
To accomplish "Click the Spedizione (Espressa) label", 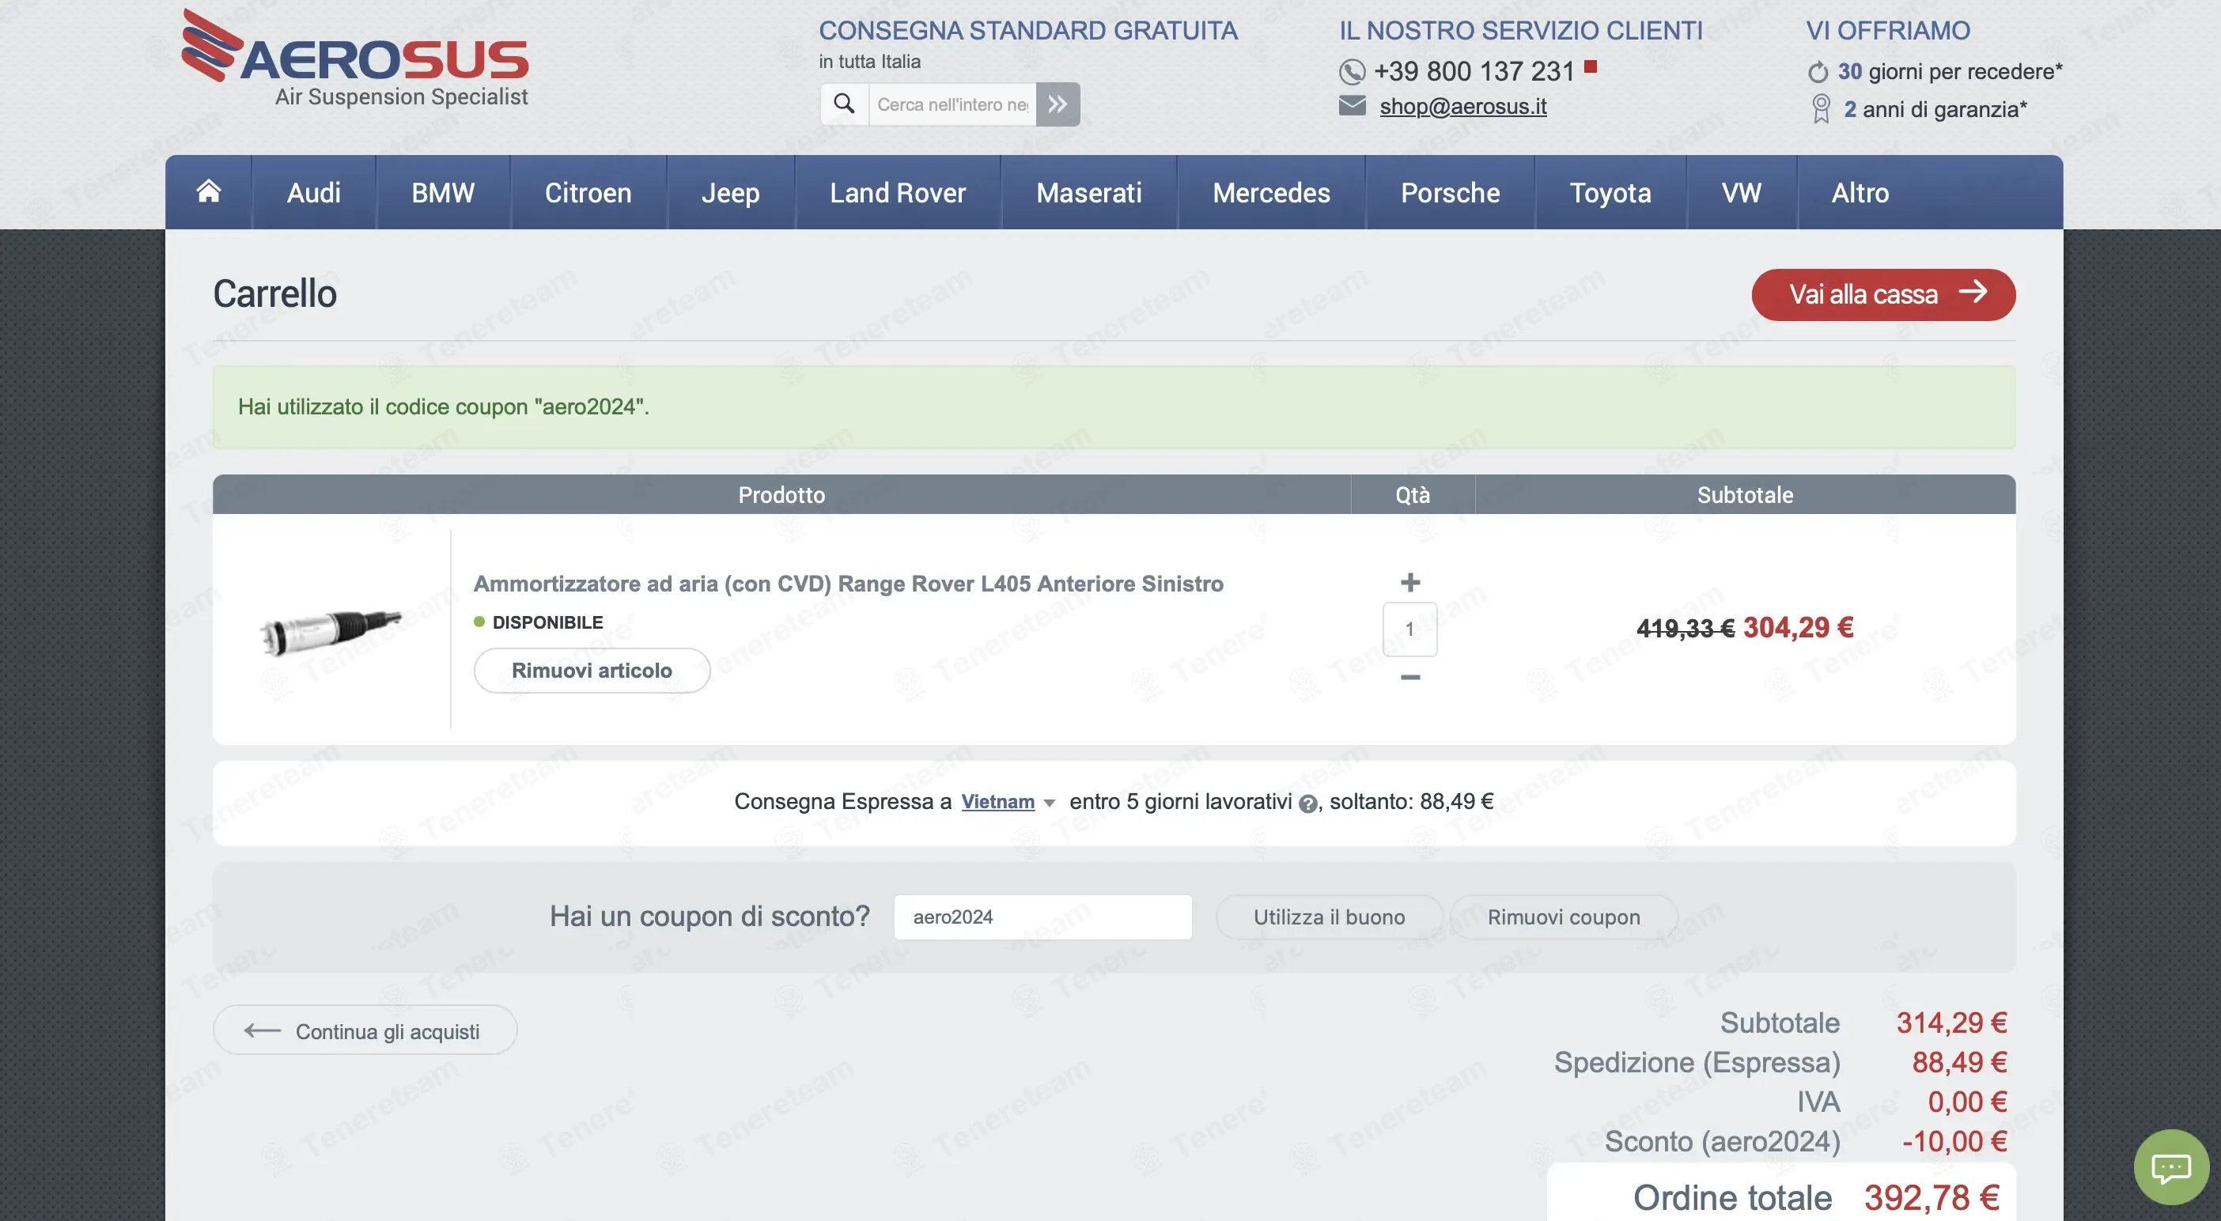I will [1697, 1062].
